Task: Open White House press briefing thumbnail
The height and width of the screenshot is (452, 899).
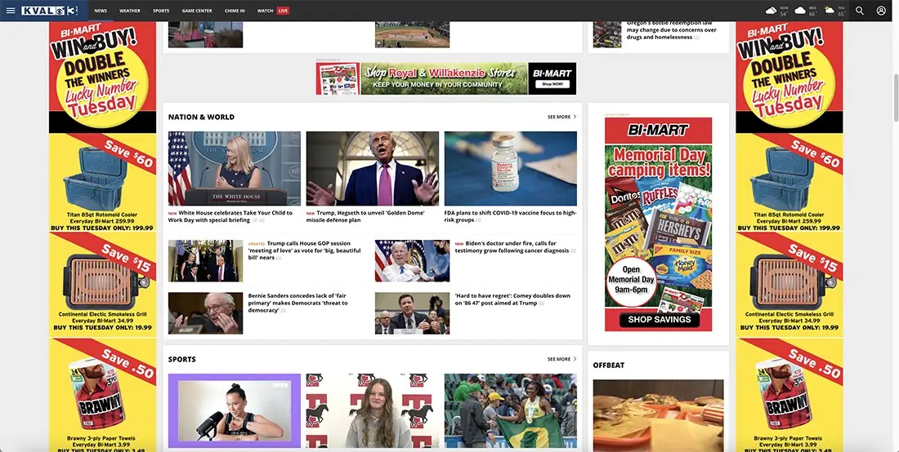Action: pyautogui.click(x=235, y=169)
